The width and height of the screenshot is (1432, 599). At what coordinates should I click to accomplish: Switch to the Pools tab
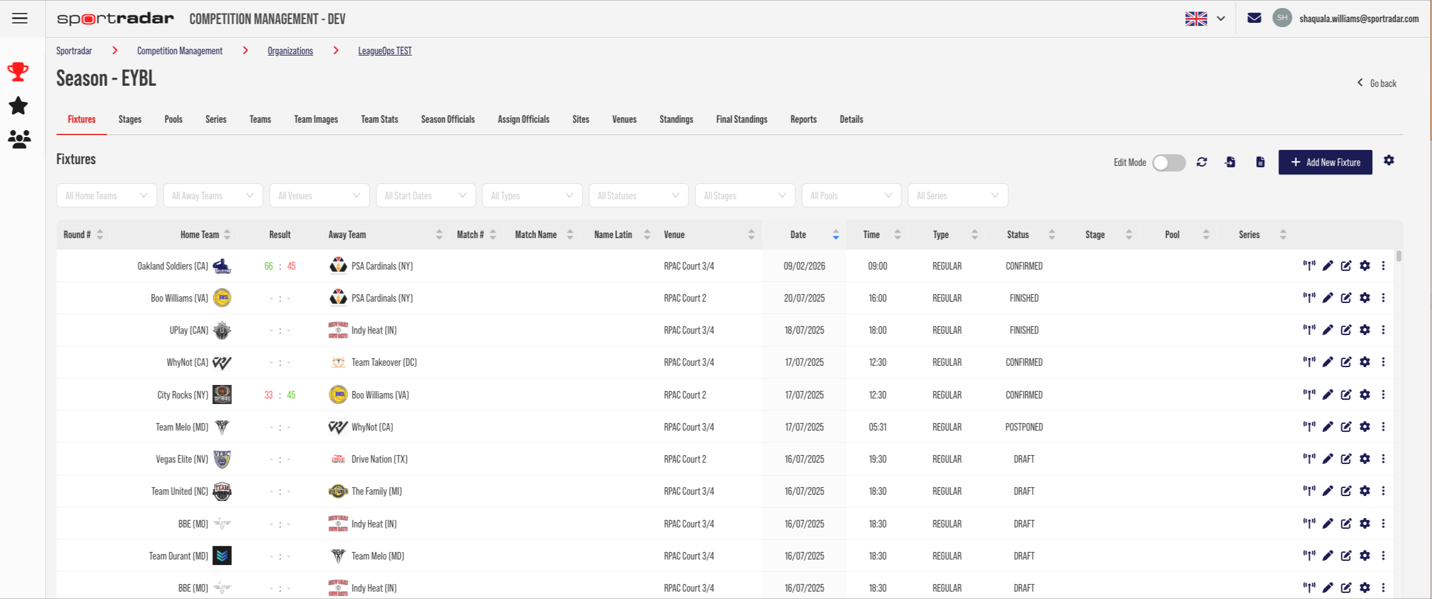tap(173, 119)
